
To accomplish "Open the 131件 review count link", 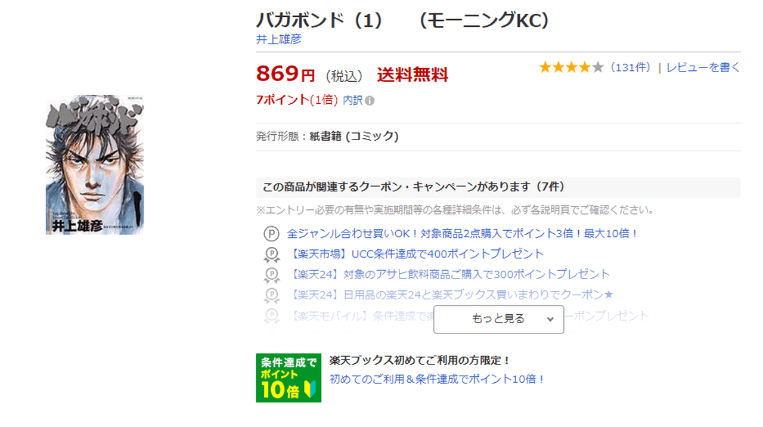I will [x=631, y=67].
